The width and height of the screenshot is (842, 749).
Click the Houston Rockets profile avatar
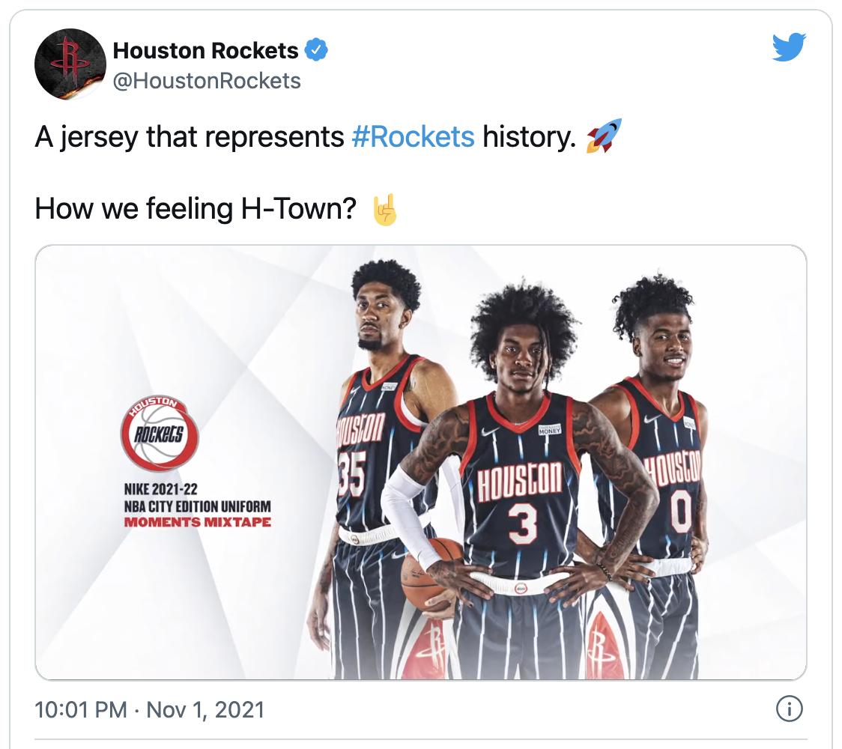[70, 64]
